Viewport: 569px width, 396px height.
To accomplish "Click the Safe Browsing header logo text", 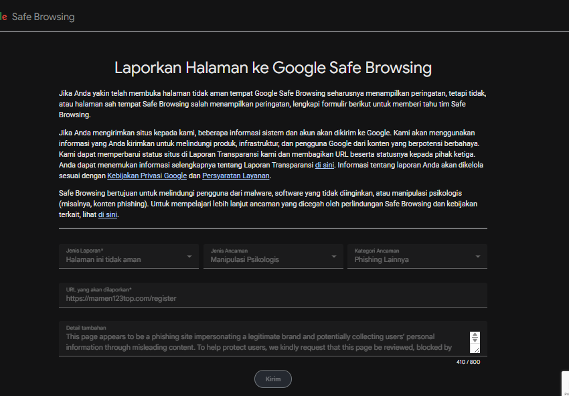I will pyautogui.click(x=43, y=17).
